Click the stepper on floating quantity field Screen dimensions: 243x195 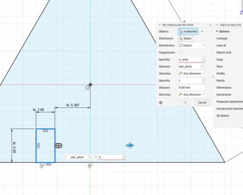pyautogui.click(x=124, y=157)
